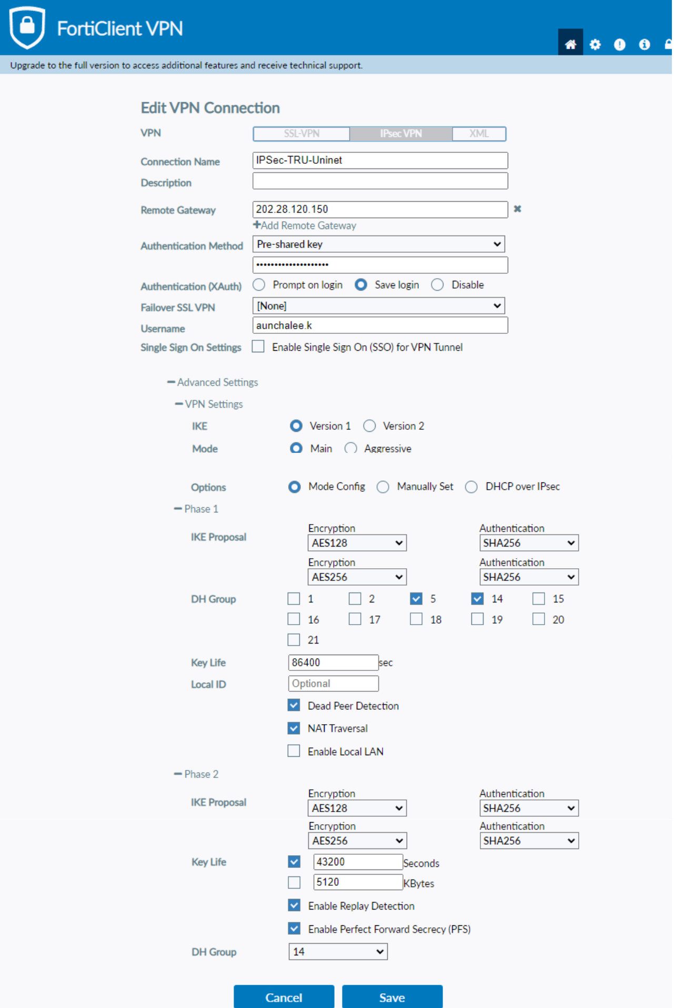Open the Failover SSL VPN dropdown
This screenshot has height=1008, width=675.
[379, 306]
